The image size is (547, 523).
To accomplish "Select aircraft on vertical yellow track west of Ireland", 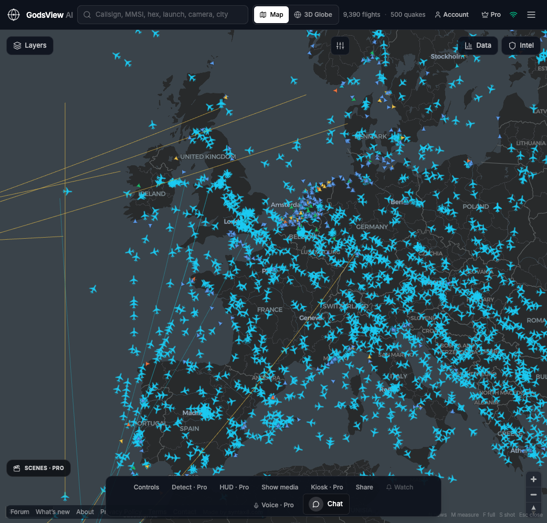I will 67,191.
